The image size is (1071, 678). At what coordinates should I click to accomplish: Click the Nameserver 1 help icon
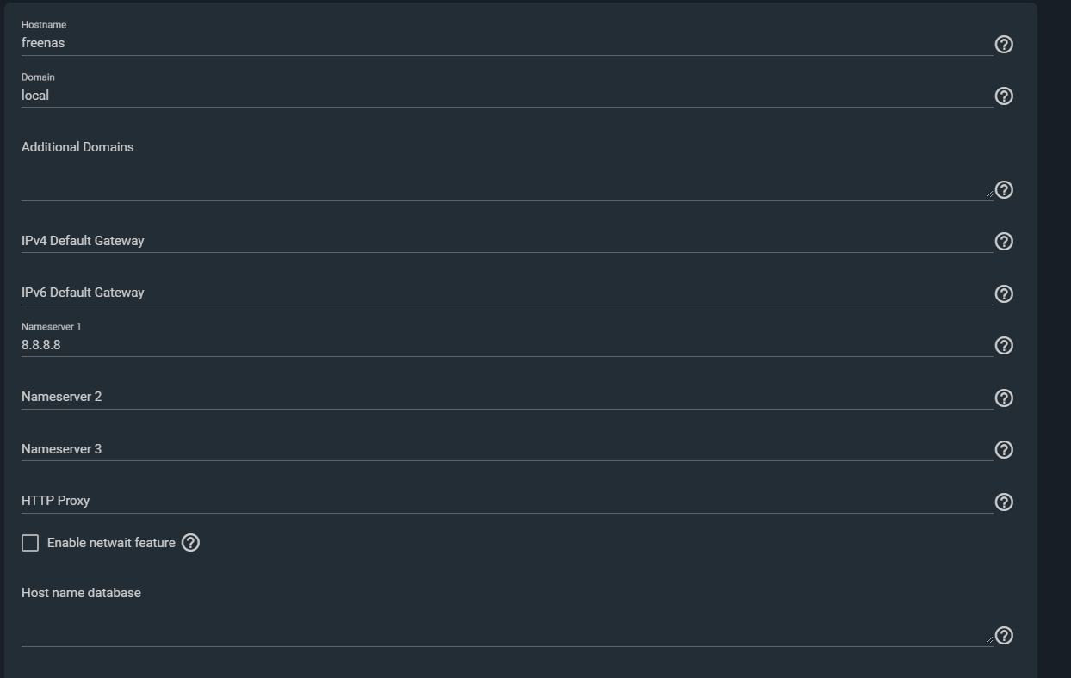point(1004,346)
